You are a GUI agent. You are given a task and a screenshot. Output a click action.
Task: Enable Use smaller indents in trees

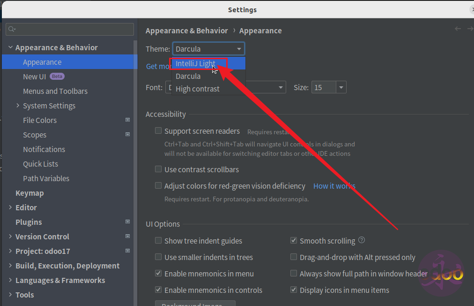[x=158, y=257]
